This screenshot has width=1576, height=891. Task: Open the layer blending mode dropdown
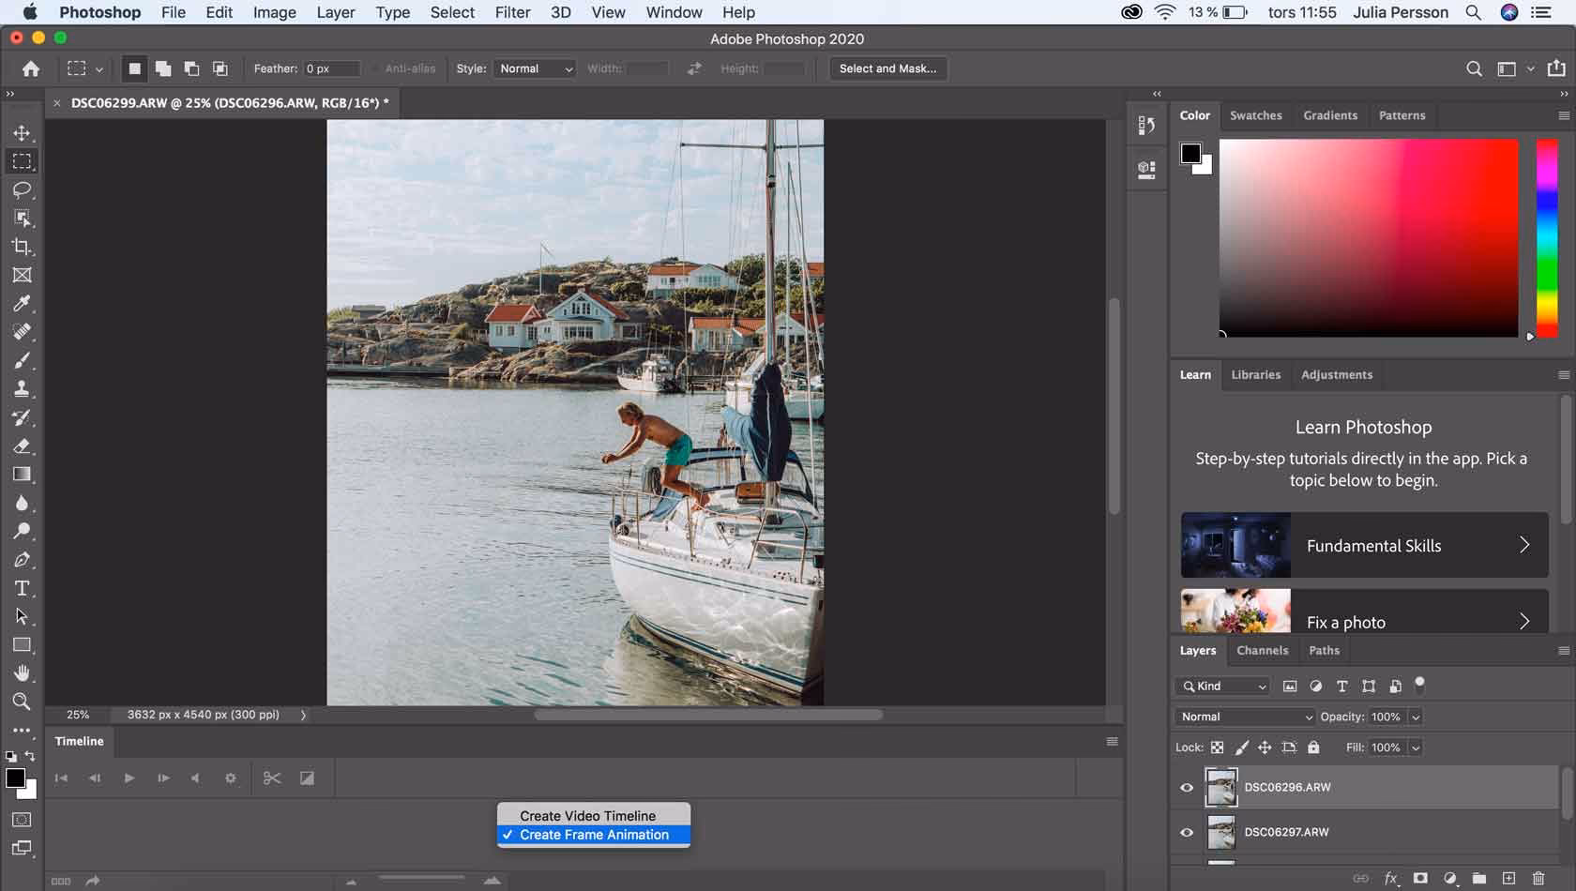pyautogui.click(x=1243, y=717)
